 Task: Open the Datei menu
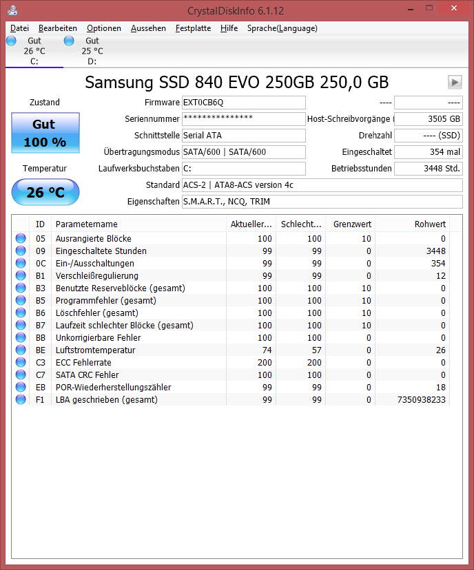(19, 28)
